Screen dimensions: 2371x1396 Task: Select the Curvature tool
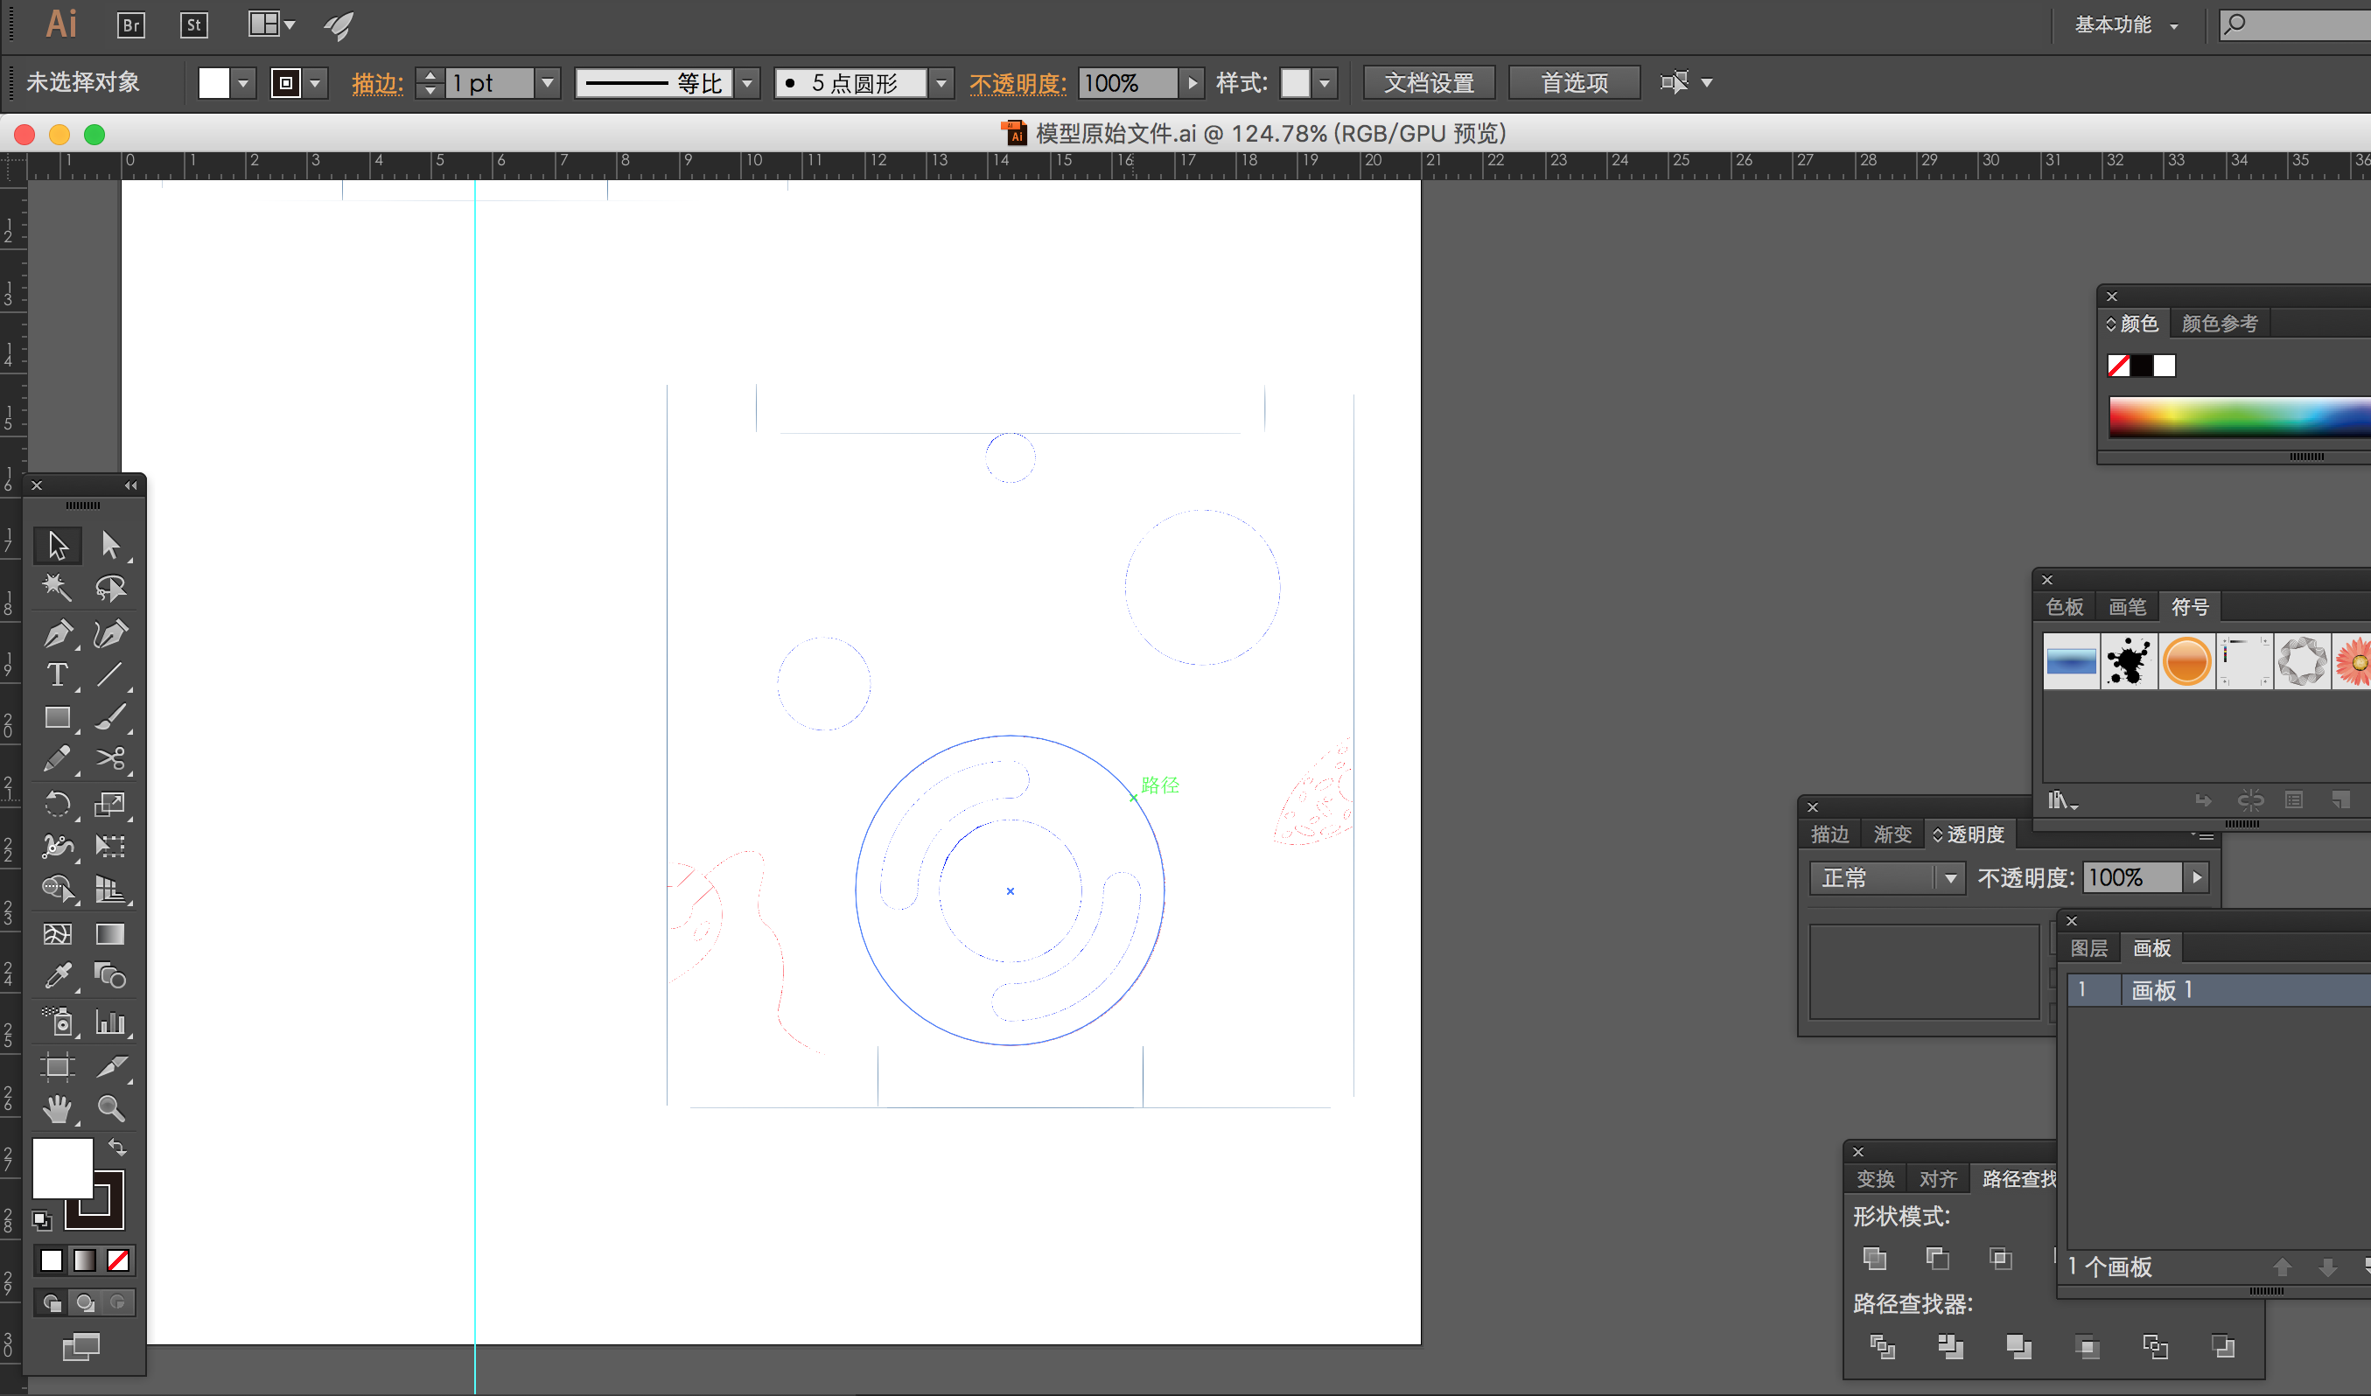(x=110, y=633)
